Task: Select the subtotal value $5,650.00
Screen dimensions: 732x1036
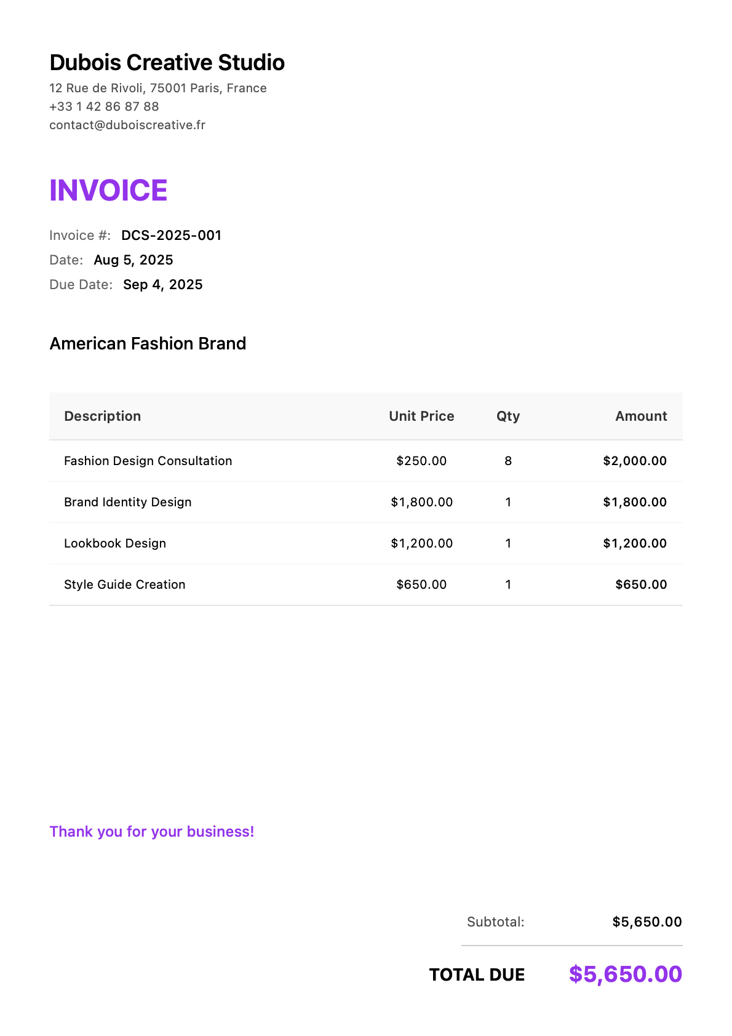Action: 647,922
